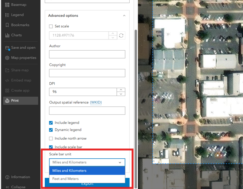Increase DPI with the up arrow

pos(121,90)
